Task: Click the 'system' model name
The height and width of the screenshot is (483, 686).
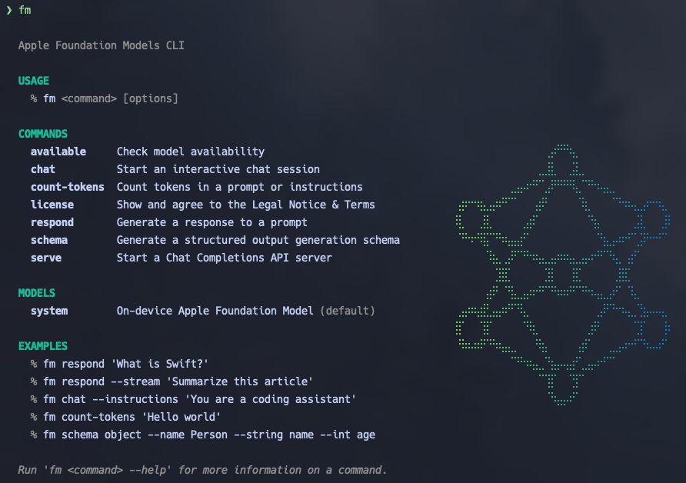Action: pyautogui.click(x=49, y=311)
